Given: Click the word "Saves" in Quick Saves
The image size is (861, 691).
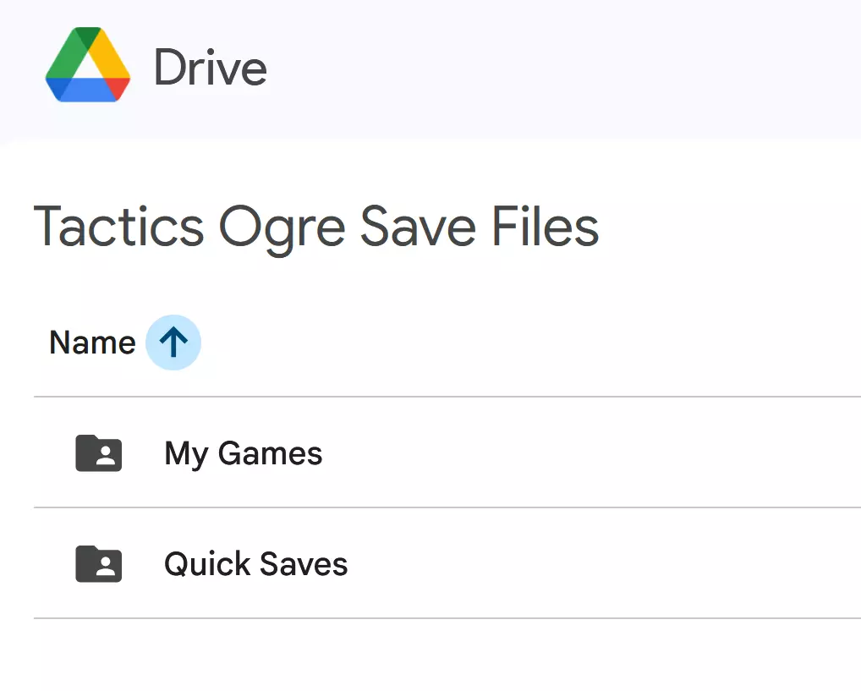Looking at the screenshot, I should pyautogui.click(x=303, y=564).
